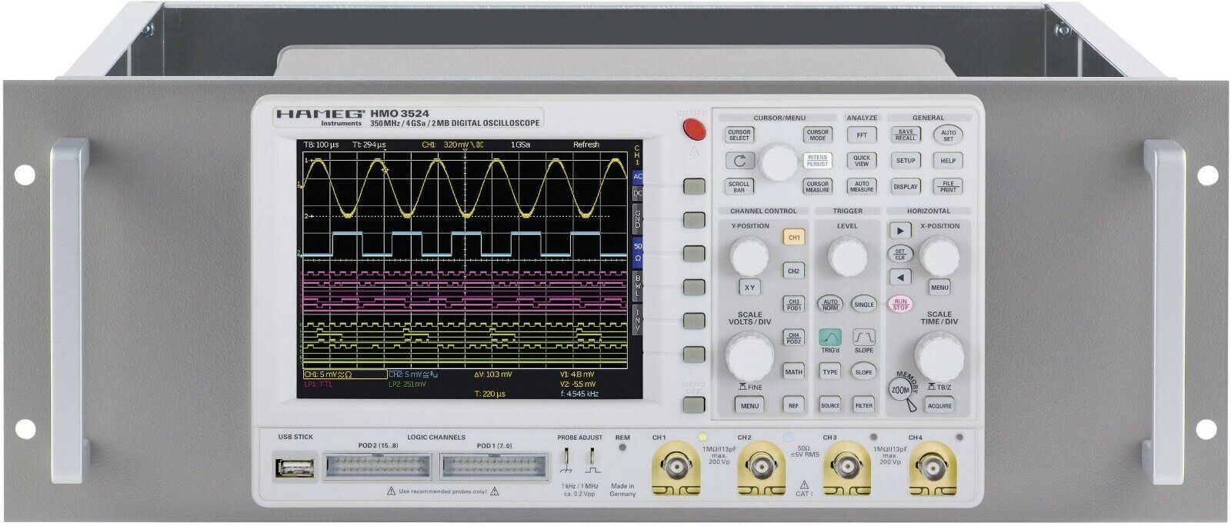Toggle the XY display mode button

tap(750, 287)
